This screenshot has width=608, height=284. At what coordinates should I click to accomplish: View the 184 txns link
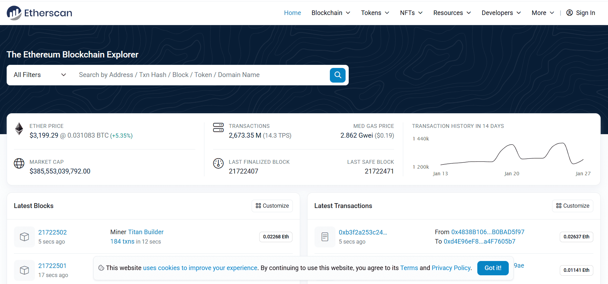click(122, 241)
